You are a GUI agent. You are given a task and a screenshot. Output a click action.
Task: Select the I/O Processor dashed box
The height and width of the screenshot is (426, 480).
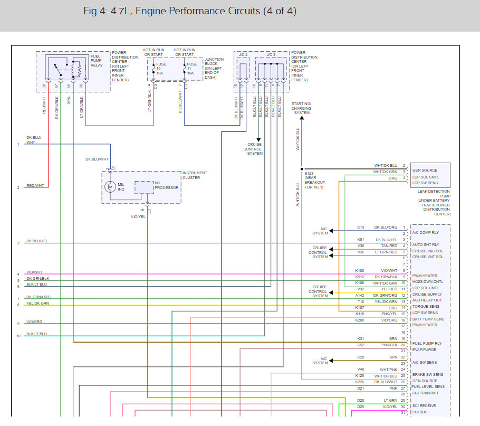(143, 187)
